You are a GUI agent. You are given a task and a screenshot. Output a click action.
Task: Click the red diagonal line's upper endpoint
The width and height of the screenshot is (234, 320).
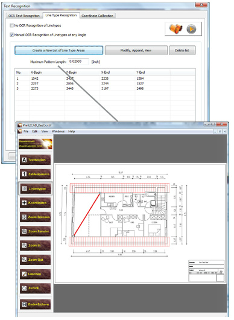click(x=100, y=193)
